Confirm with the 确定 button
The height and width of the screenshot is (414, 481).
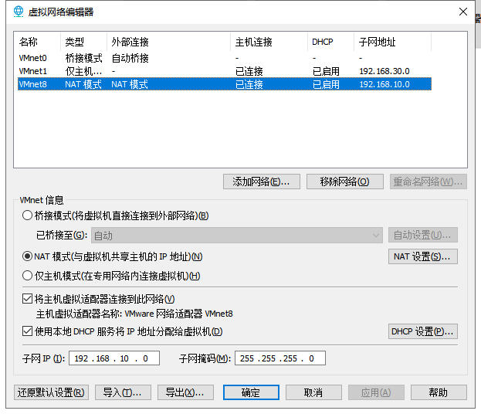click(x=251, y=392)
